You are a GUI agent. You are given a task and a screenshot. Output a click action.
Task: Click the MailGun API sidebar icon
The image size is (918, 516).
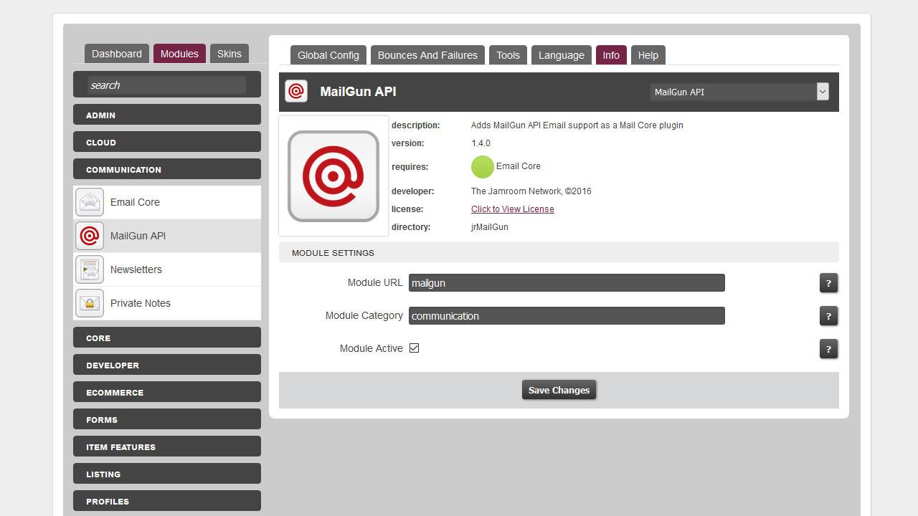(90, 236)
